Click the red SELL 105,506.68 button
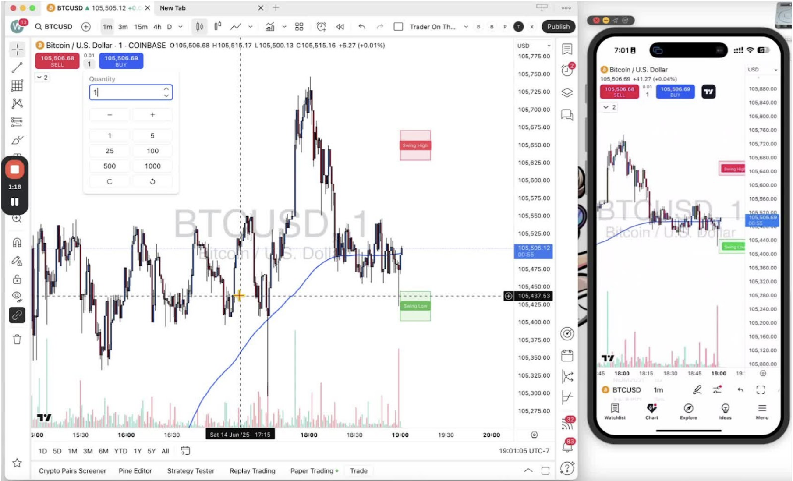The width and height of the screenshot is (793, 481). coord(57,61)
